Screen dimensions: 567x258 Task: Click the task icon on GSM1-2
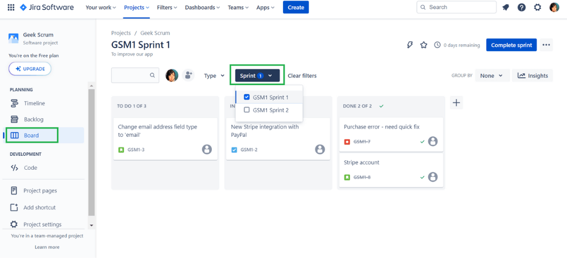point(234,150)
